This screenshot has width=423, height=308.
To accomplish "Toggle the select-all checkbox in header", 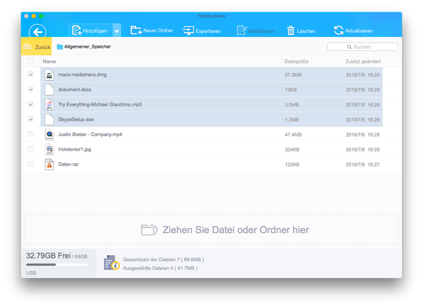I will pos(31,61).
